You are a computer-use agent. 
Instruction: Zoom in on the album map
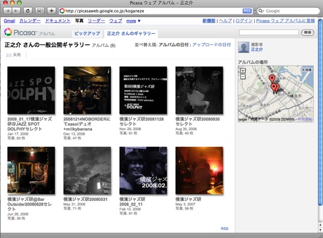tap(243, 71)
